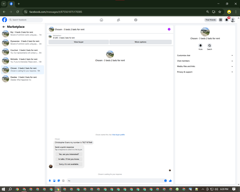Send a thumbs-up like

click(x=170, y=180)
